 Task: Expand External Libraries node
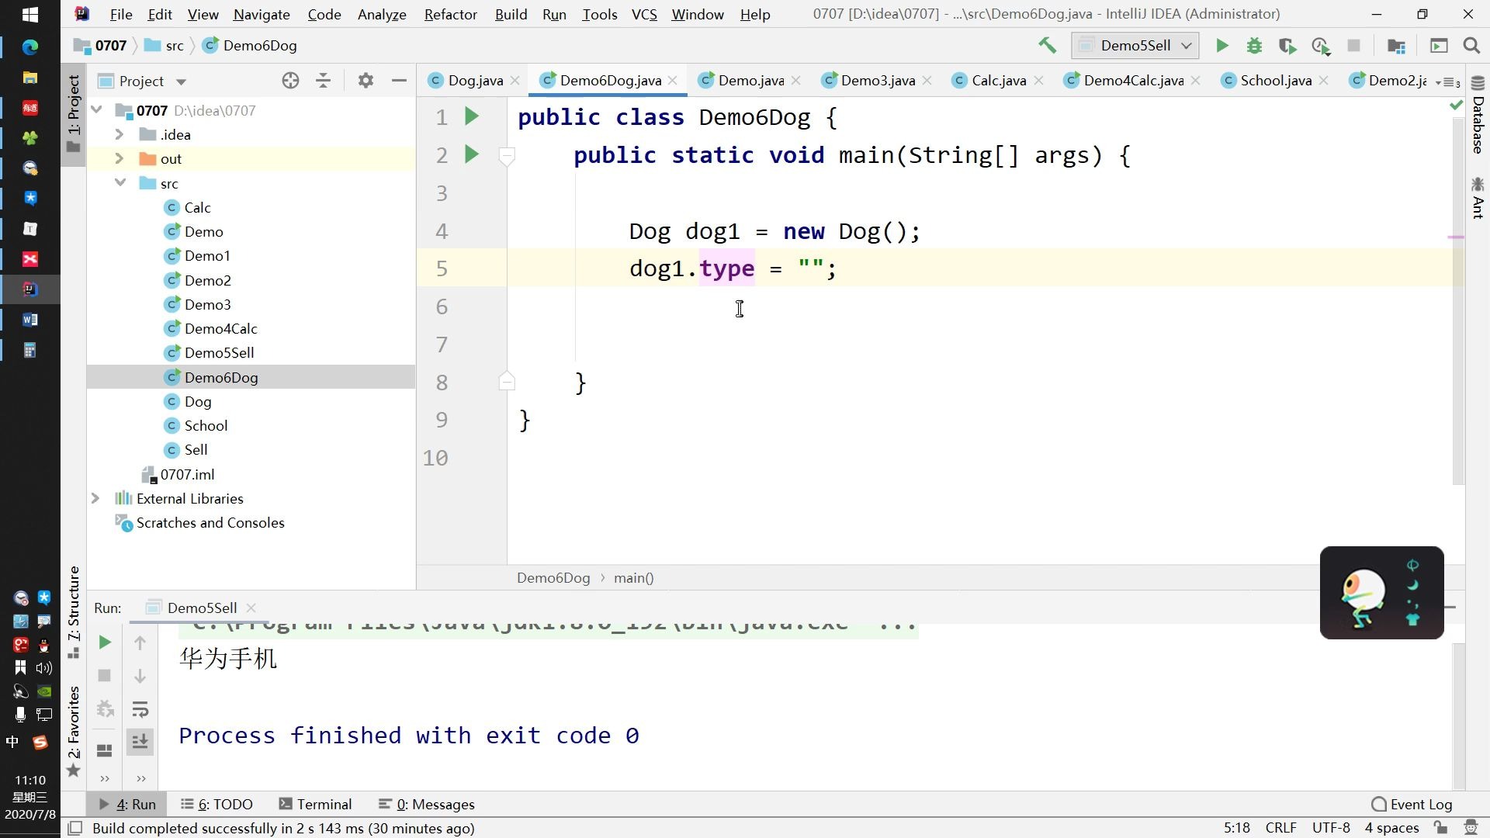click(x=95, y=498)
